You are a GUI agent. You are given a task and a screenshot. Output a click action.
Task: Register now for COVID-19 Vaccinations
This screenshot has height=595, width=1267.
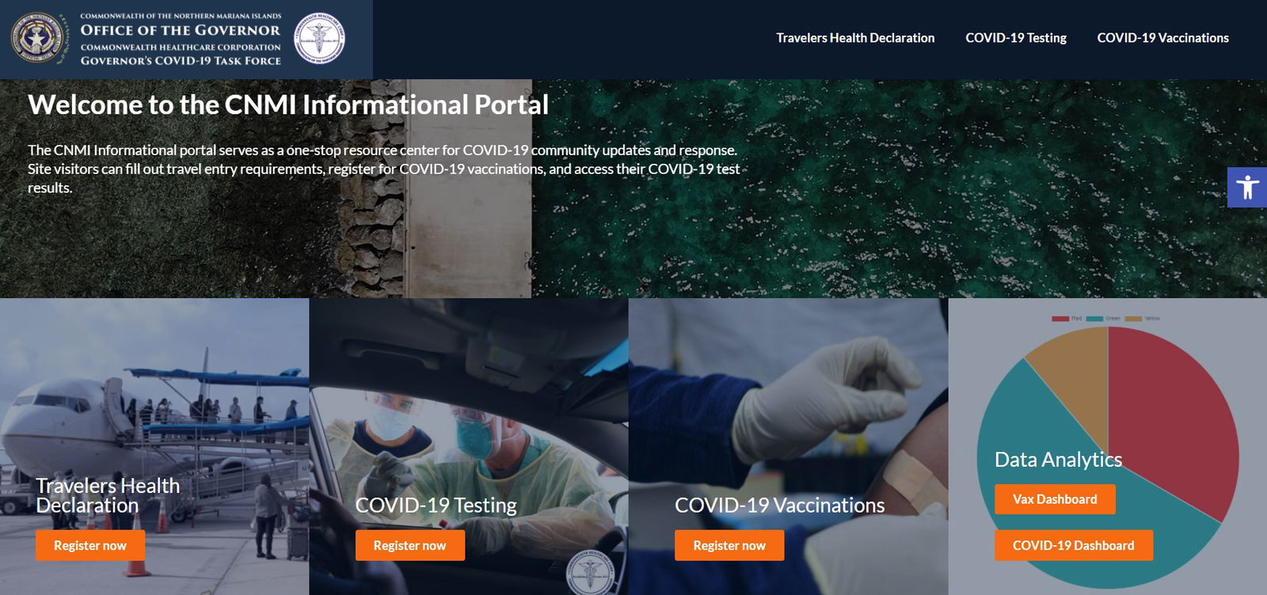tap(729, 545)
